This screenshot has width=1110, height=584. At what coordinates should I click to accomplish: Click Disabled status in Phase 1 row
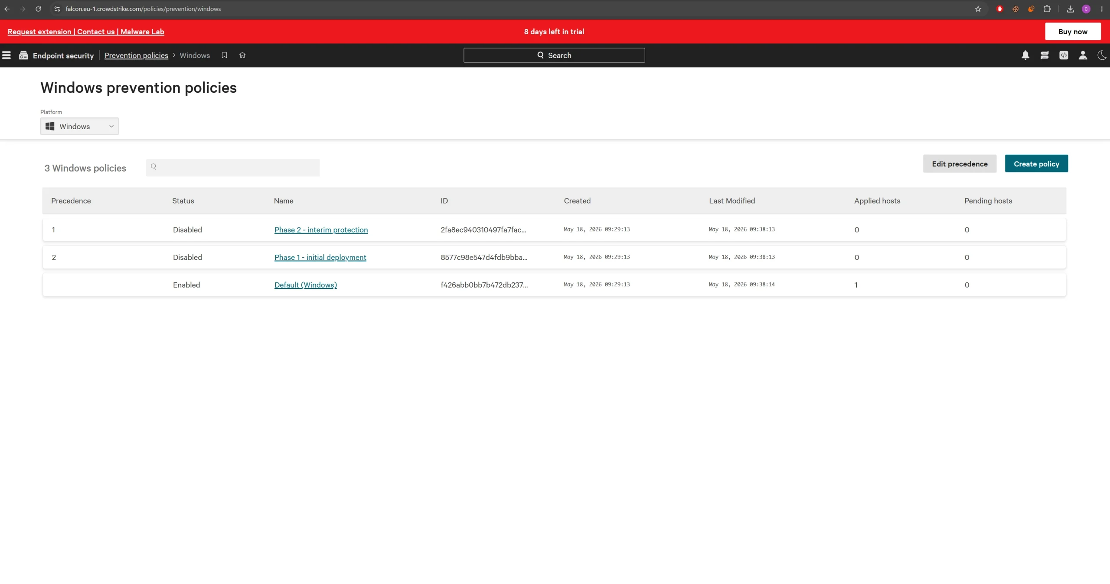pos(187,257)
